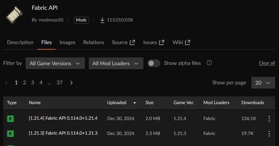Click the external-link icon next to Wiki
279x146 pixels.
188,43
